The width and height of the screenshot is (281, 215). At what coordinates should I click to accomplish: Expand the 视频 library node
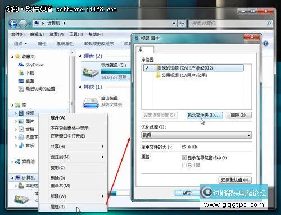coord(16,113)
